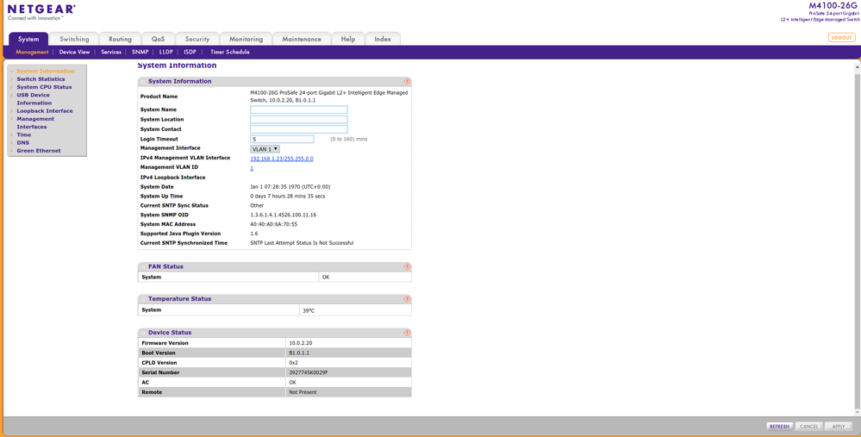Open help for System Information section

coord(407,81)
